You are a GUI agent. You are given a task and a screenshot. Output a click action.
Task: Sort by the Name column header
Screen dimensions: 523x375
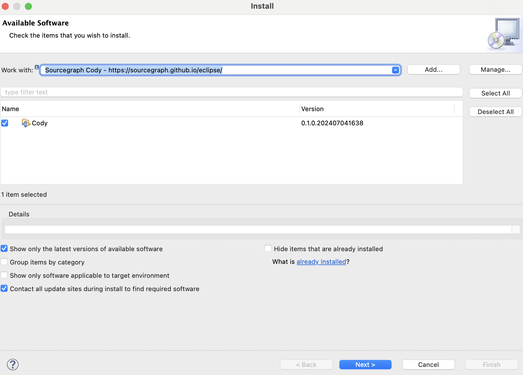coord(150,109)
